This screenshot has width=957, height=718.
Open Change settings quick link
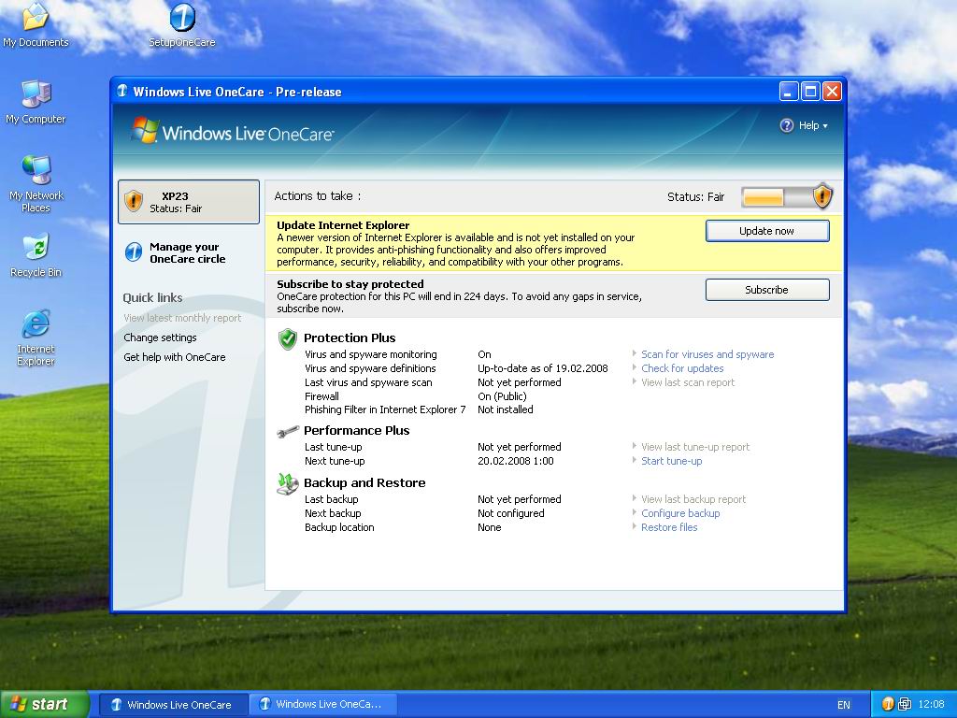click(160, 337)
